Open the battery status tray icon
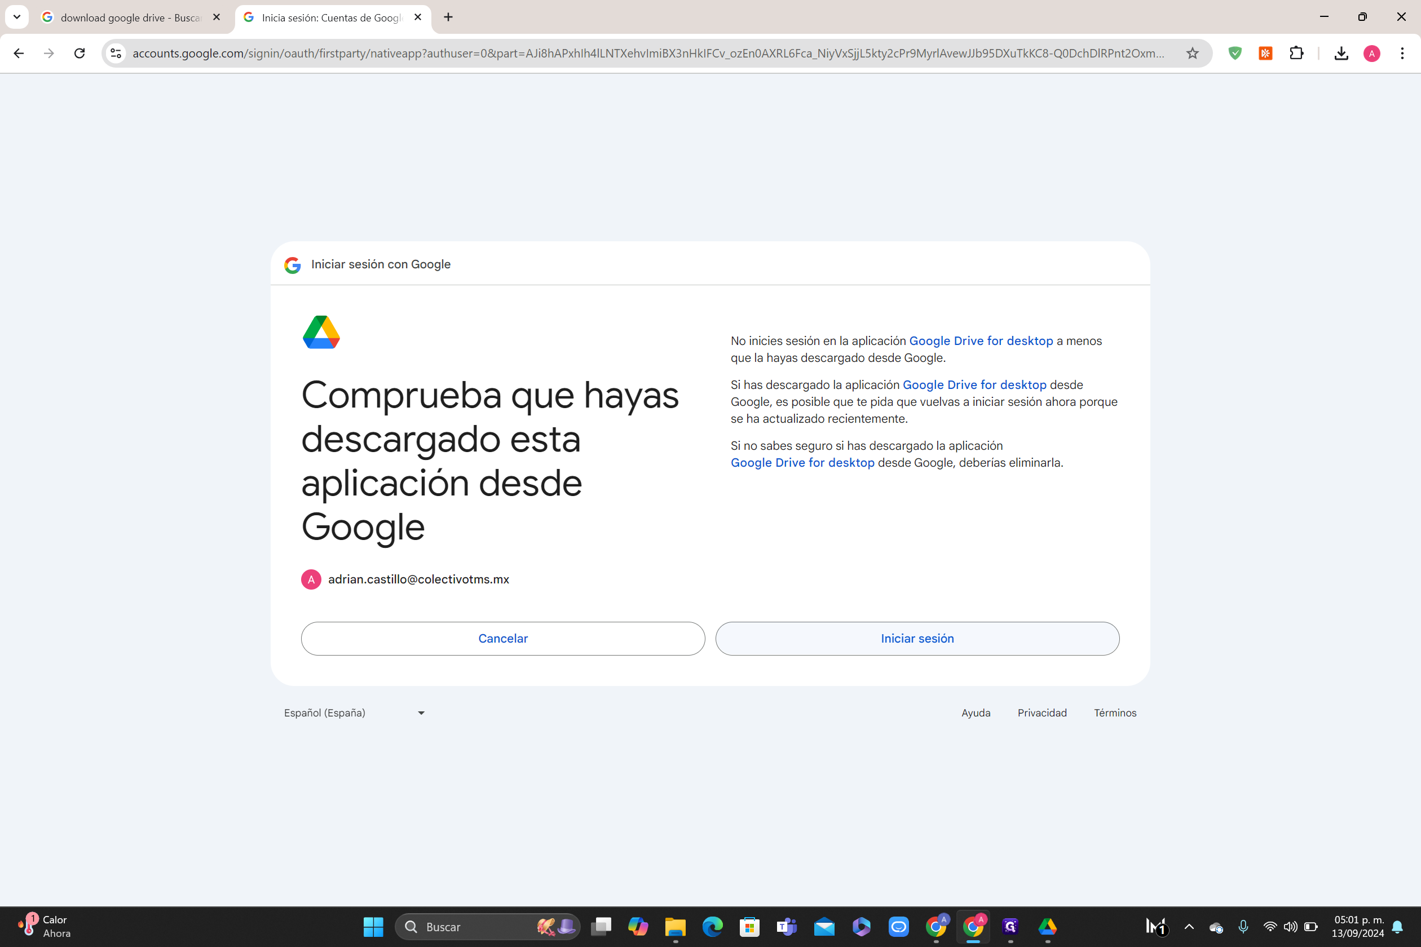 click(1310, 927)
